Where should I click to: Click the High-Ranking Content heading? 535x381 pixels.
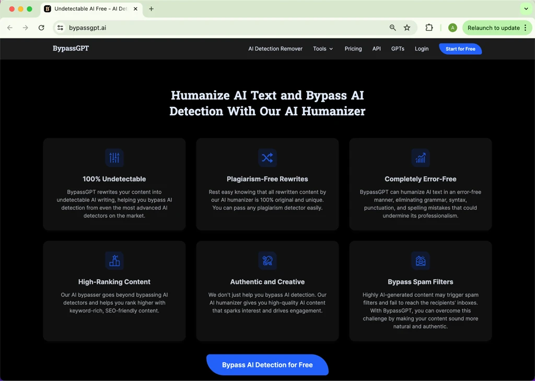(x=114, y=282)
